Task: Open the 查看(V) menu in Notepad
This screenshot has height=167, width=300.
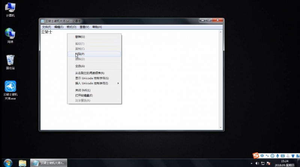Action: (84, 27)
